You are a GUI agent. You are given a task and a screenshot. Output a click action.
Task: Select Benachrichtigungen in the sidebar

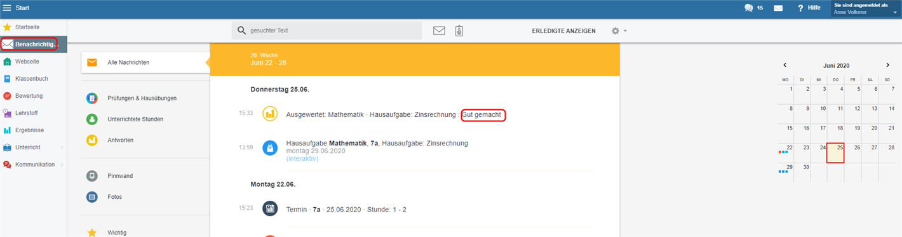tap(33, 44)
